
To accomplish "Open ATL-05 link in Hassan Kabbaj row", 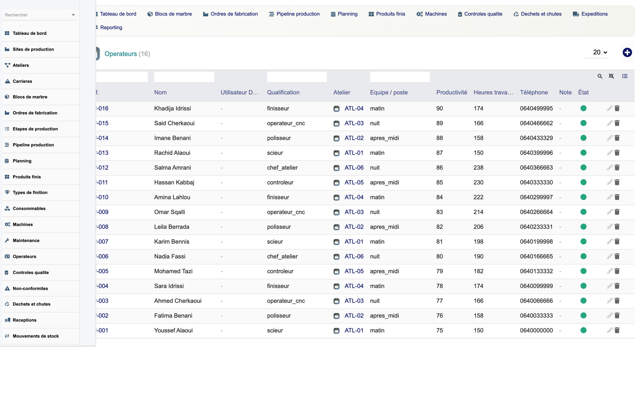I will click(x=354, y=182).
